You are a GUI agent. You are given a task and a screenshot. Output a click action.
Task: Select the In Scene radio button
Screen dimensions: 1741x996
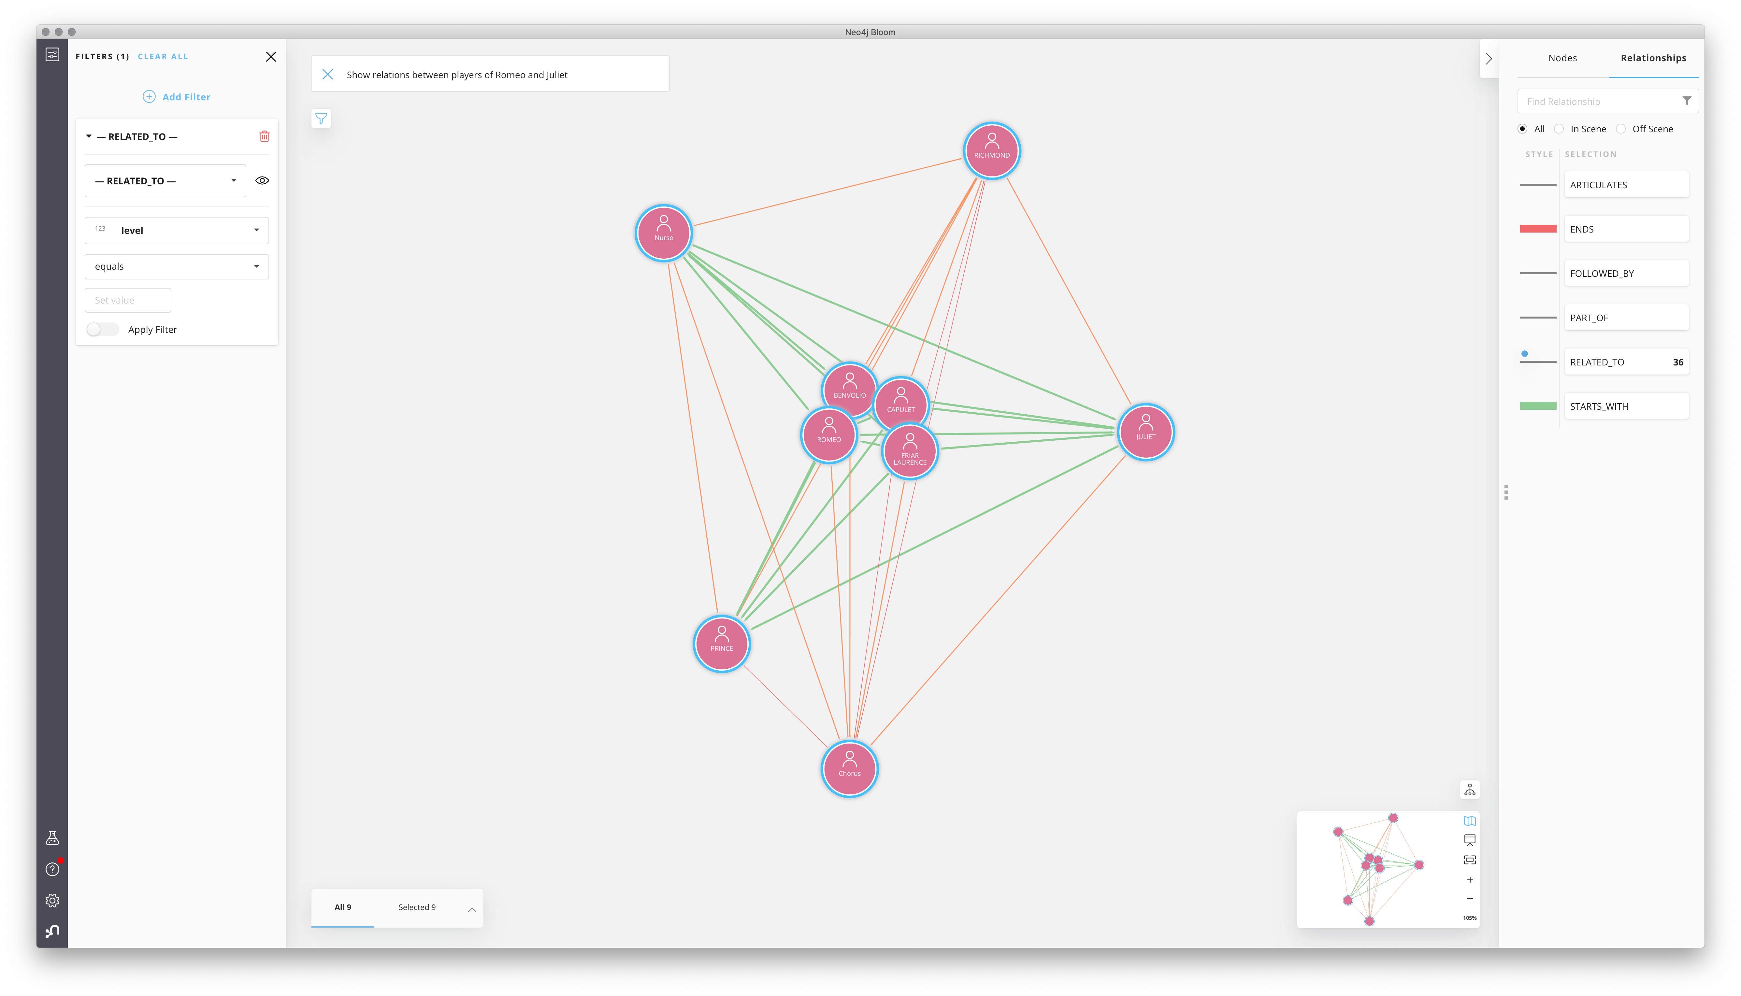coord(1559,129)
